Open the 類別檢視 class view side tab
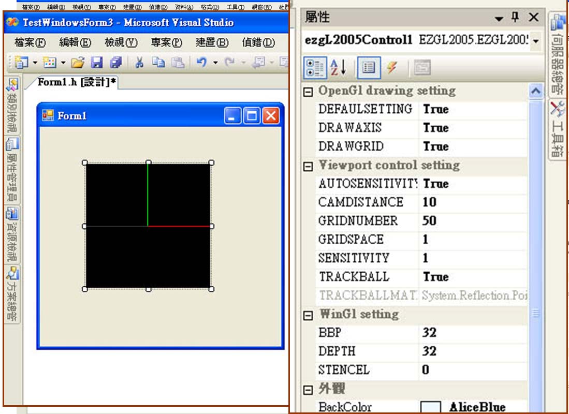Viewport: 569px width, 414px height. [x=12, y=107]
